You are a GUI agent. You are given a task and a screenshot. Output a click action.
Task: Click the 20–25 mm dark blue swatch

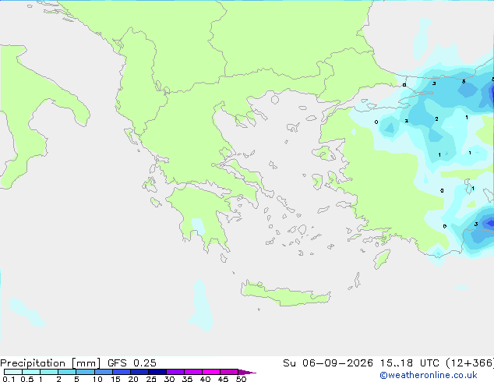[x=139, y=372]
